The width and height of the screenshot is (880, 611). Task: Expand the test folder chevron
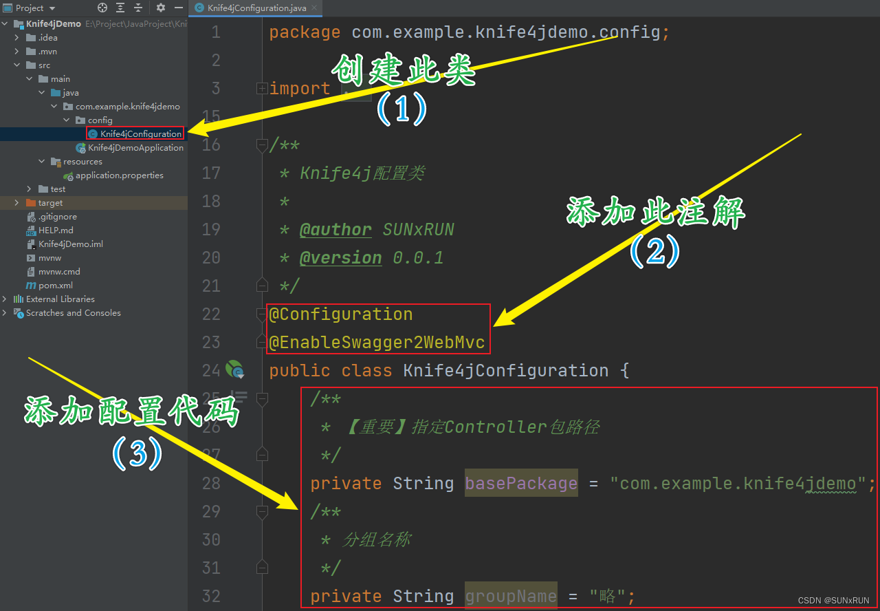point(30,189)
